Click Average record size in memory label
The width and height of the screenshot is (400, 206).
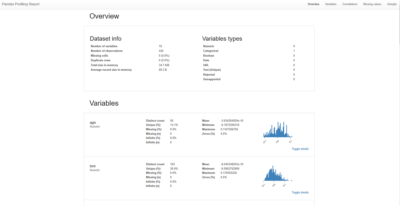pos(111,70)
